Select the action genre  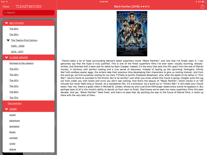[x=12, y=115]
